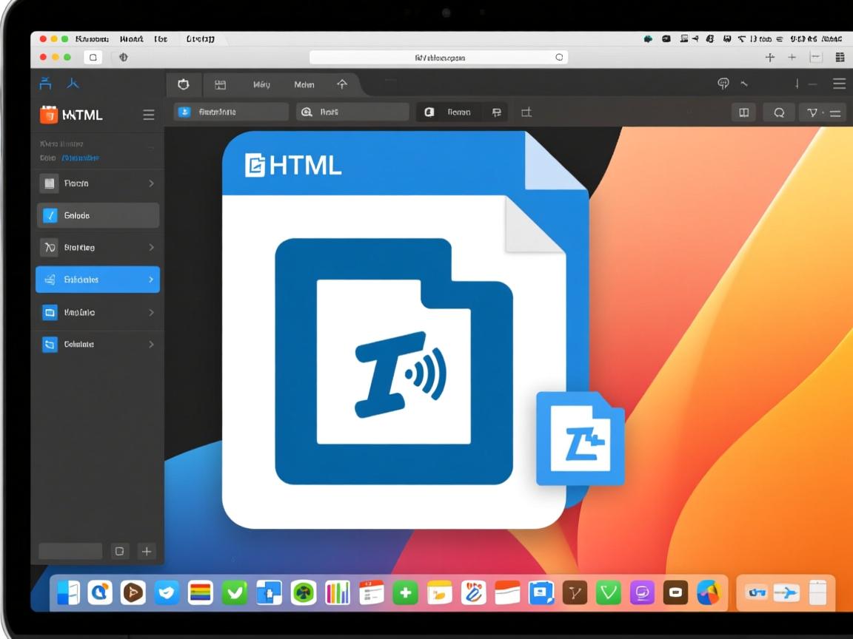Image resolution: width=853 pixels, height=639 pixels.
Task: Click the blue link text under sidebar header
Action: [81, 158]
